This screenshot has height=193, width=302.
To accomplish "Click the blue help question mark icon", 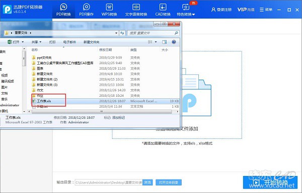I will point(174,42).
